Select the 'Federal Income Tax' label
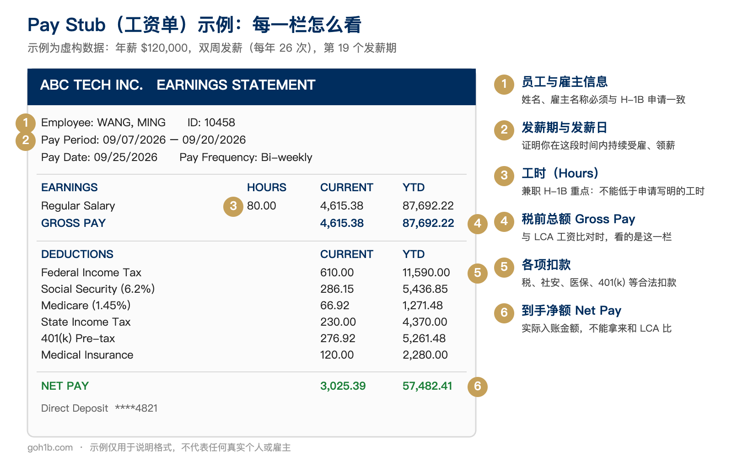Viewport: 732px width, 462px height. pos(91,273)
